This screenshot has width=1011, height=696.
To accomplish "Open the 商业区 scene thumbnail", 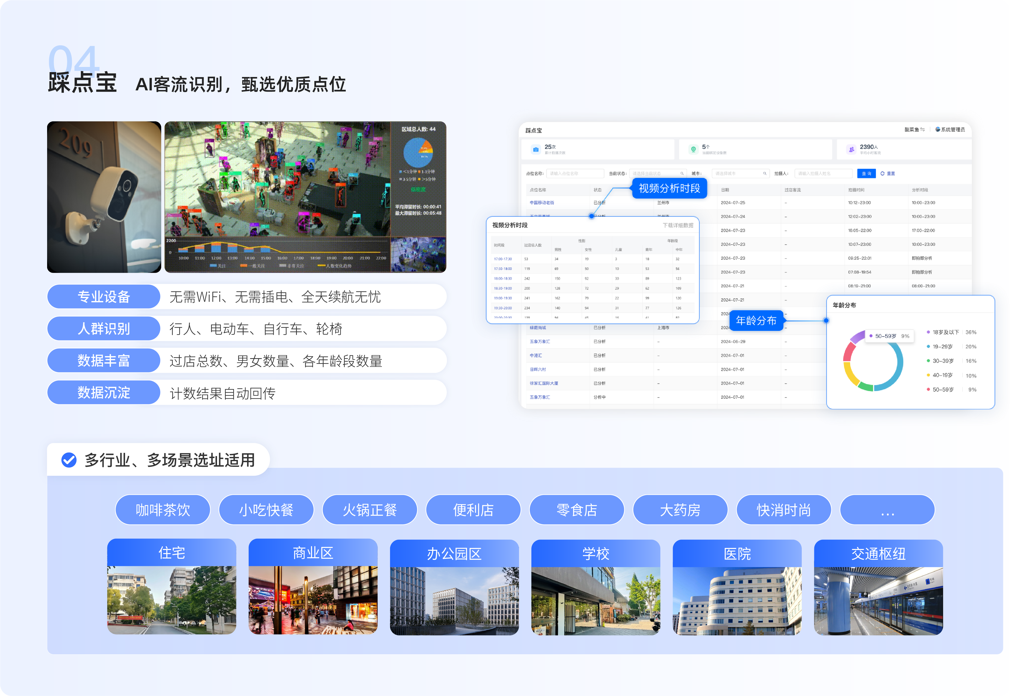I will [313, 587].
